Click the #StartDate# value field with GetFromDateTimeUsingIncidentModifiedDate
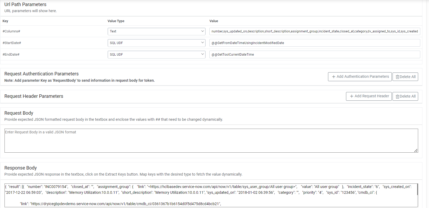Screen dimensions: 429x208 [x=315, y=43]
